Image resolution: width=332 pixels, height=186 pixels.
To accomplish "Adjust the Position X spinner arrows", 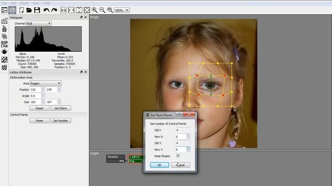I will coord(43,89).
